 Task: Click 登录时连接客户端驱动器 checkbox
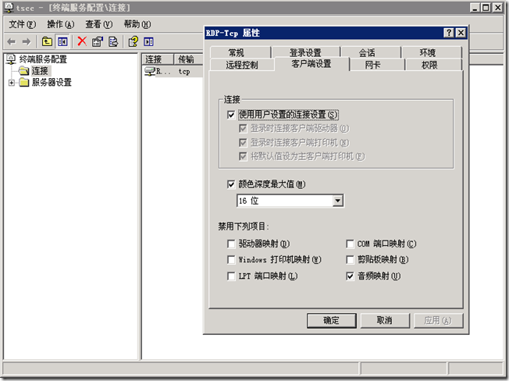[x=243, y=129]
